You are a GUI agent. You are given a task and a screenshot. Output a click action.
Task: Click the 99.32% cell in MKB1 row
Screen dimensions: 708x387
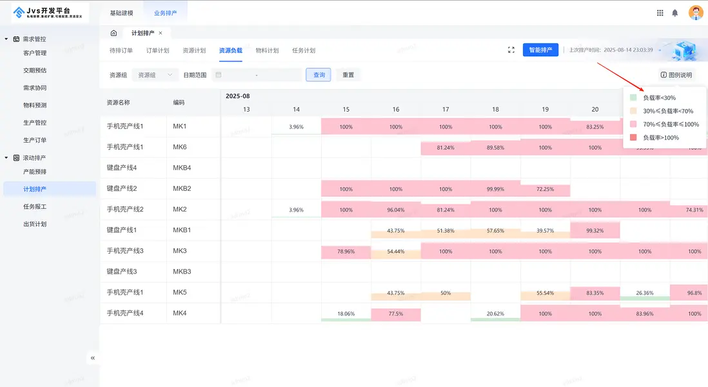(595, 231)
